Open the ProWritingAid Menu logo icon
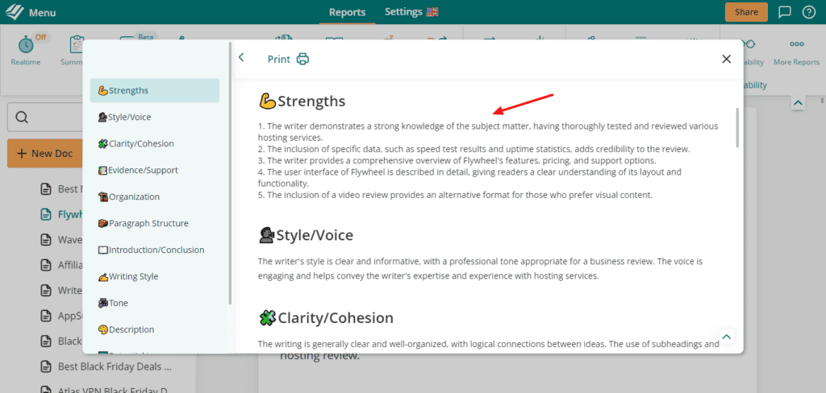 15,12
